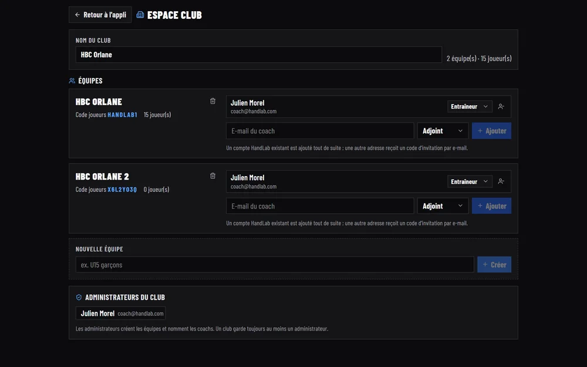The width and height of the screenshot is (587, 367).
Task: Click coach@handlab.com under HBC ORLANE 2 coach
Action: pyautogui.click(x=254, y=187)
